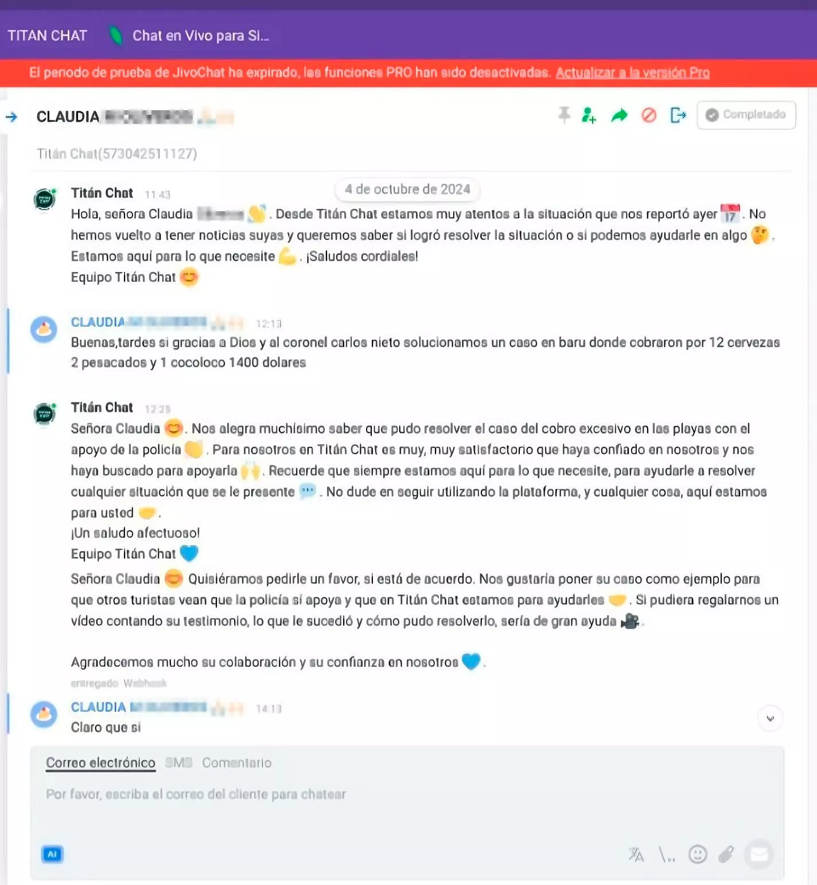Expand the message options chevron next to Claudia's reply
817x885 pixels.
pyautogui.click(x=770, y=718)
